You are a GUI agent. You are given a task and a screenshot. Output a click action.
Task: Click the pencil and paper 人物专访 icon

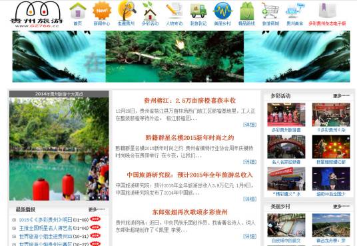point(175,11)
